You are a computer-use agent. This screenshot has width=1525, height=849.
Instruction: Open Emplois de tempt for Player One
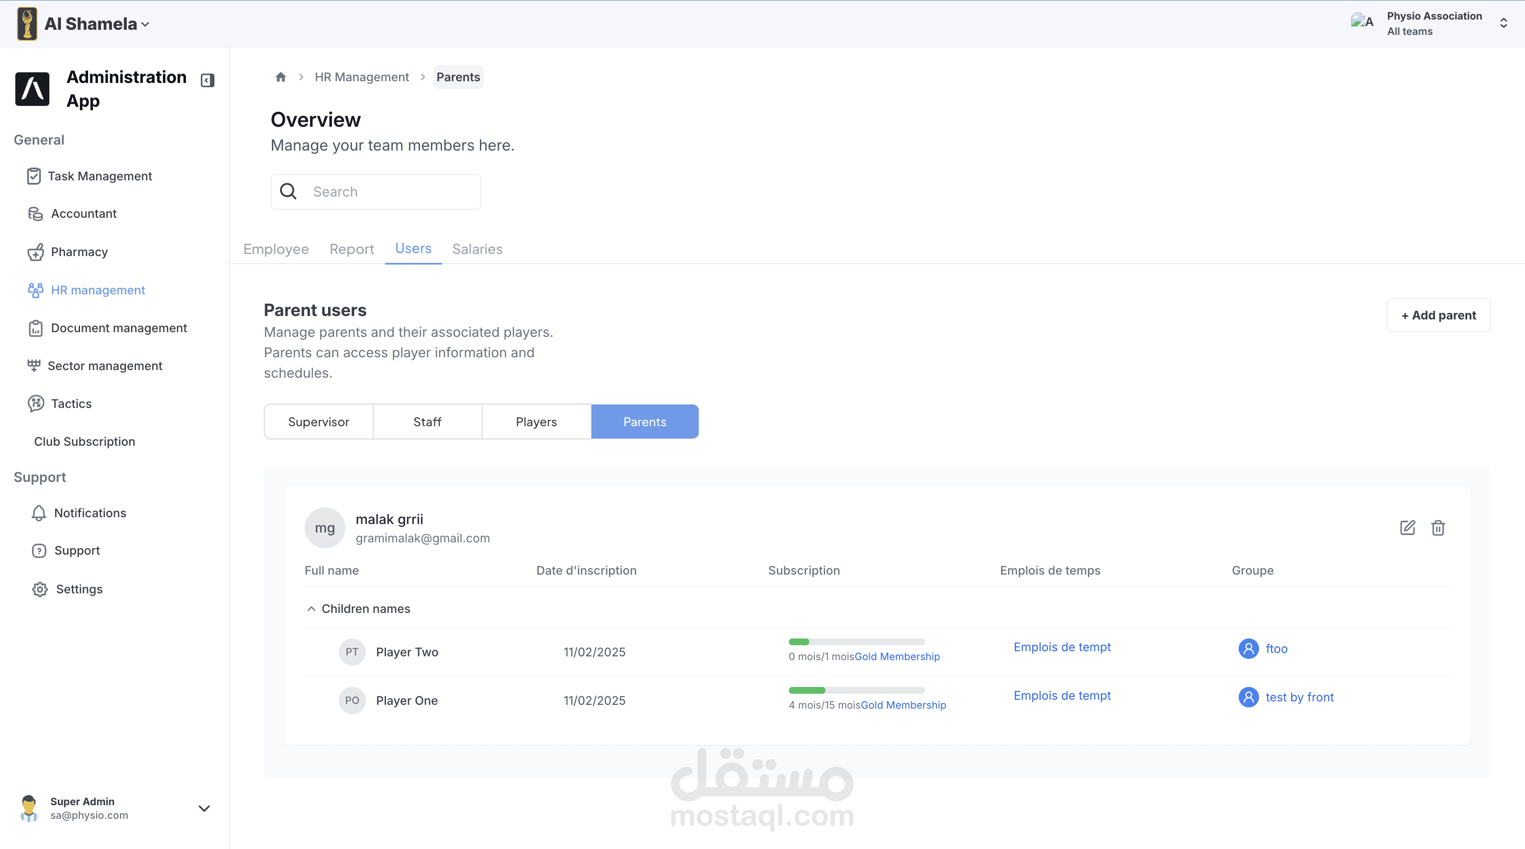[1062, 696]
